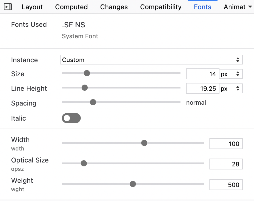
Task: Open the overflow tabs dropdown arrow
Action: tap(250, 7)
